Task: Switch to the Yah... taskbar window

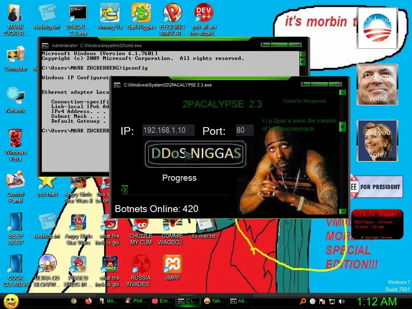Action: tap(214, 301)
